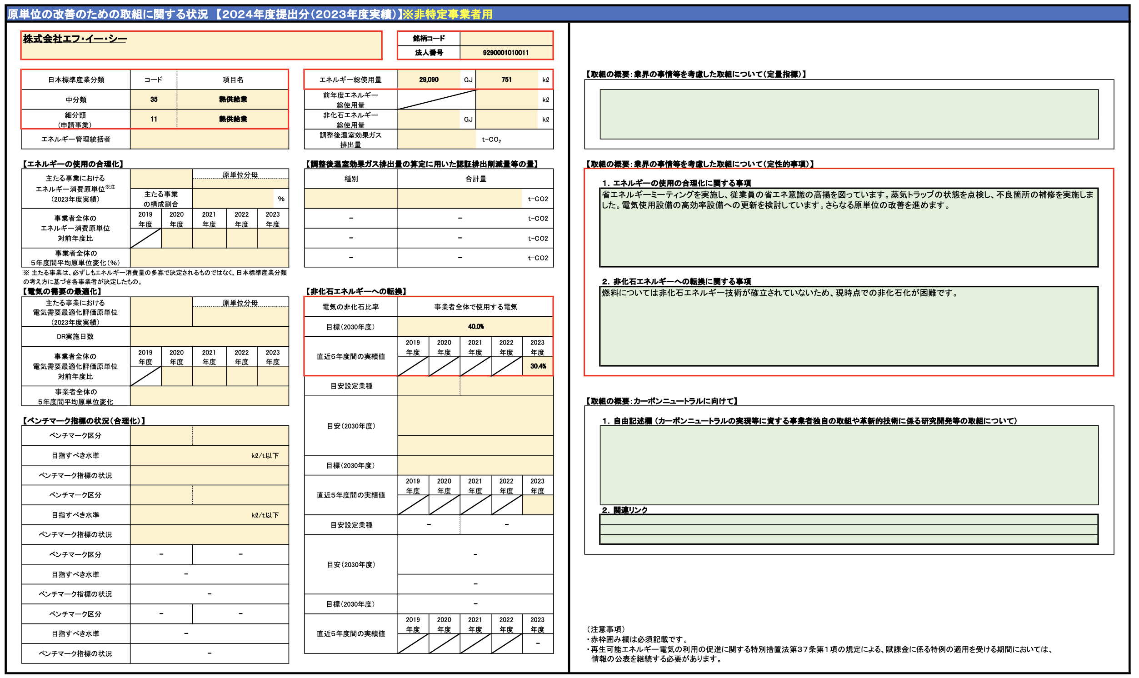Click the 2023年度 actual value 30.4%
This screenshot has height=678, width=1139.
click(x=538, y=366)
